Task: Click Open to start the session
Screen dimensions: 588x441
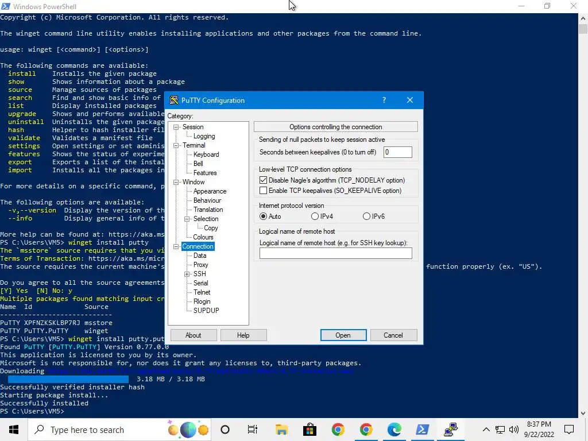Action: (x=343, y=335)
